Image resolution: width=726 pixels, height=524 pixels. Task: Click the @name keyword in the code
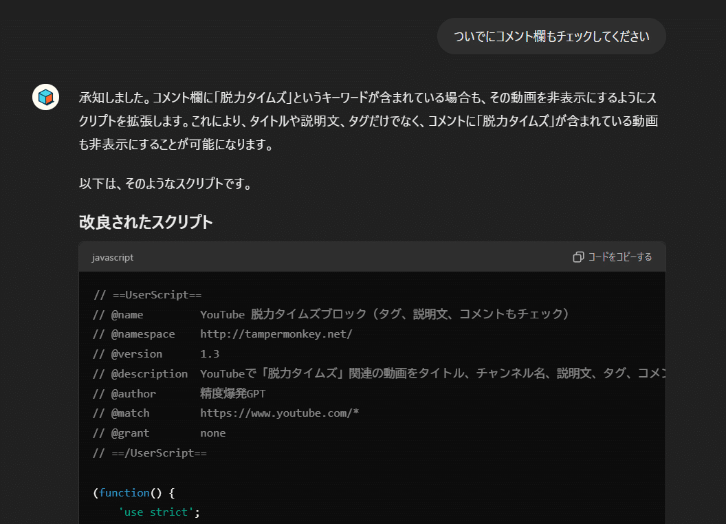point(126,314)
